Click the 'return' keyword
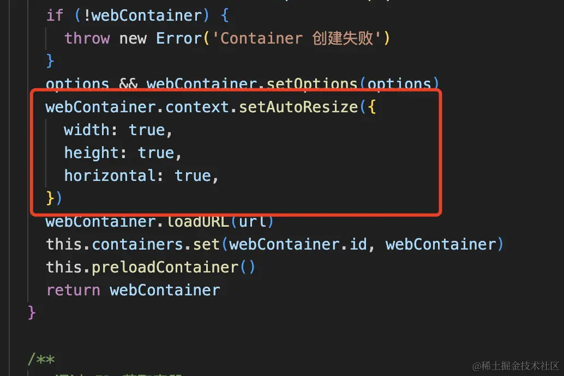This screenshot has height=376, width=564. point(74,290)
